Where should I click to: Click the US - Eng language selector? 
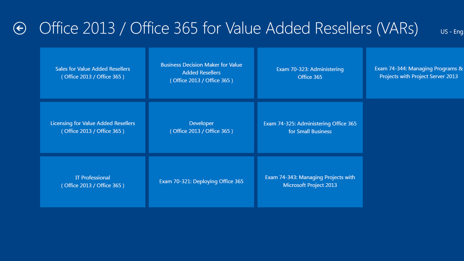(x=452, y=32)
